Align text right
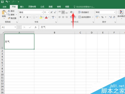The image size is (125, 94). point(66,17)
